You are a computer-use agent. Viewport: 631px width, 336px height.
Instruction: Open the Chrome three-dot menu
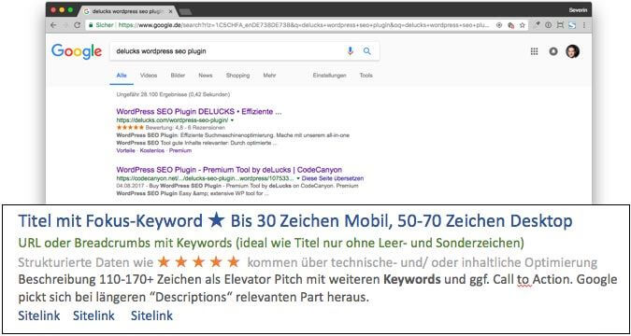click(x=584, y=25)
